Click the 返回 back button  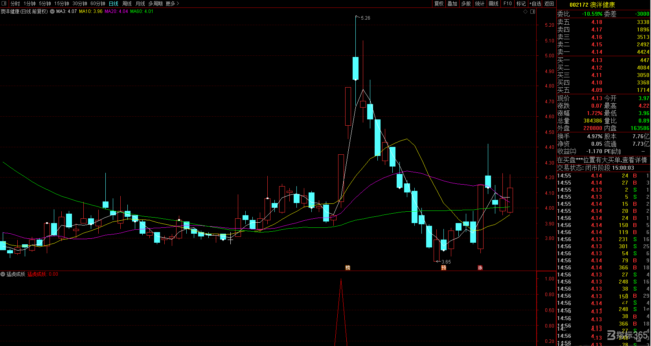[549, 4]
